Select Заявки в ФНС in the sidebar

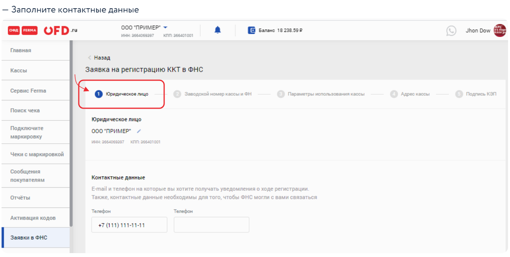35,238
